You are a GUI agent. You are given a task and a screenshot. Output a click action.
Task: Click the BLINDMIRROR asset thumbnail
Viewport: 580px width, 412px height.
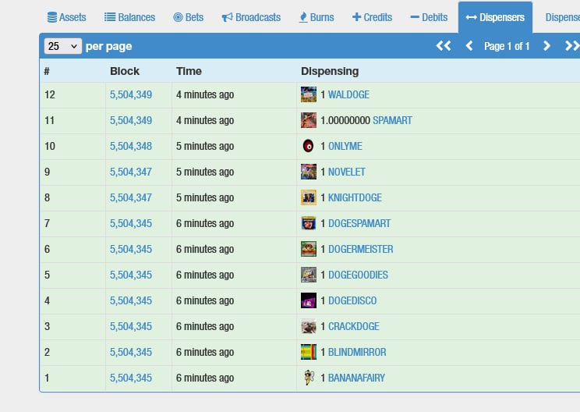(x=309, y=352)
